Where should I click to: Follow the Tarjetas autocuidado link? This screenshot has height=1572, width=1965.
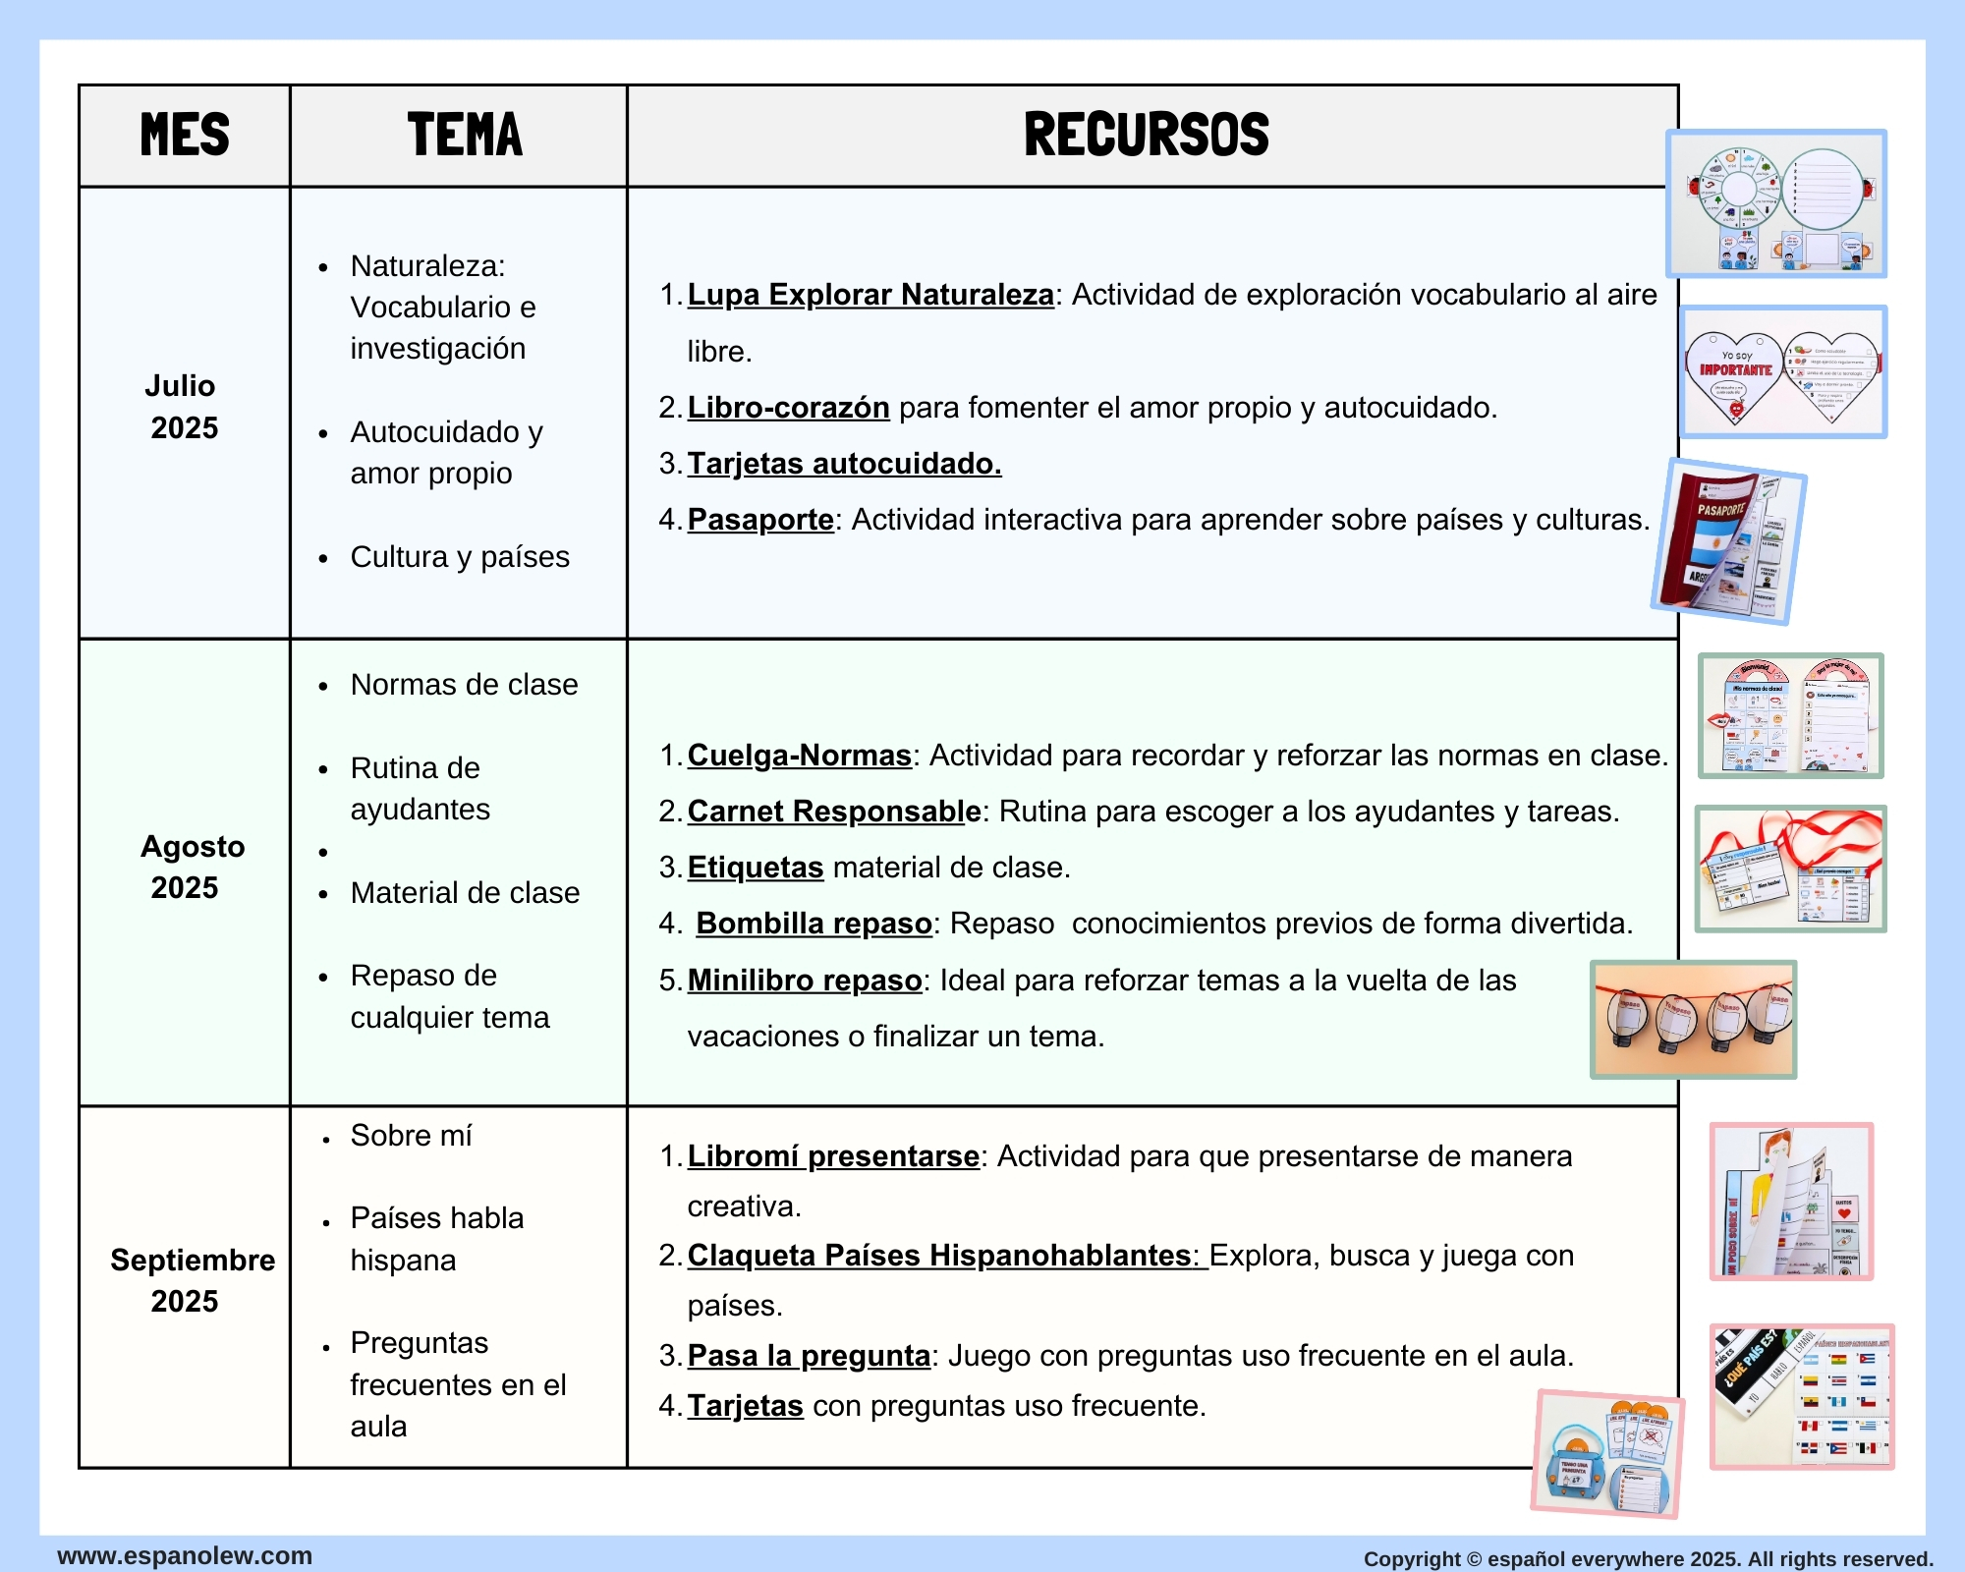pos(844,464)
